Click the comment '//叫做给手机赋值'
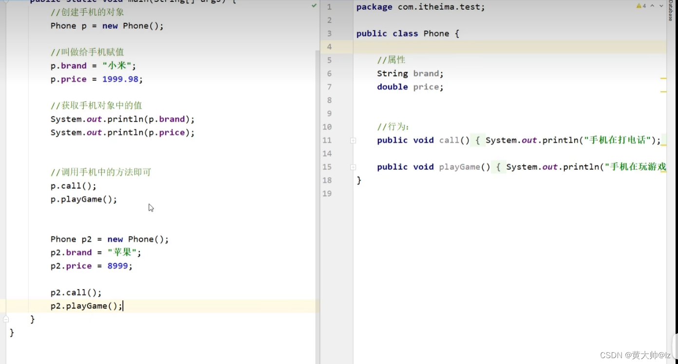678x364 pixels. pos(87,53)
